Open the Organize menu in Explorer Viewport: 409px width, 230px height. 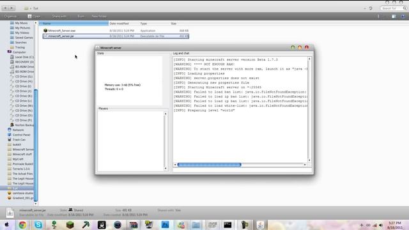click(10, 16)
